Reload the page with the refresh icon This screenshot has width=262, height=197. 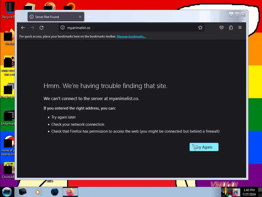coord(41,28)
